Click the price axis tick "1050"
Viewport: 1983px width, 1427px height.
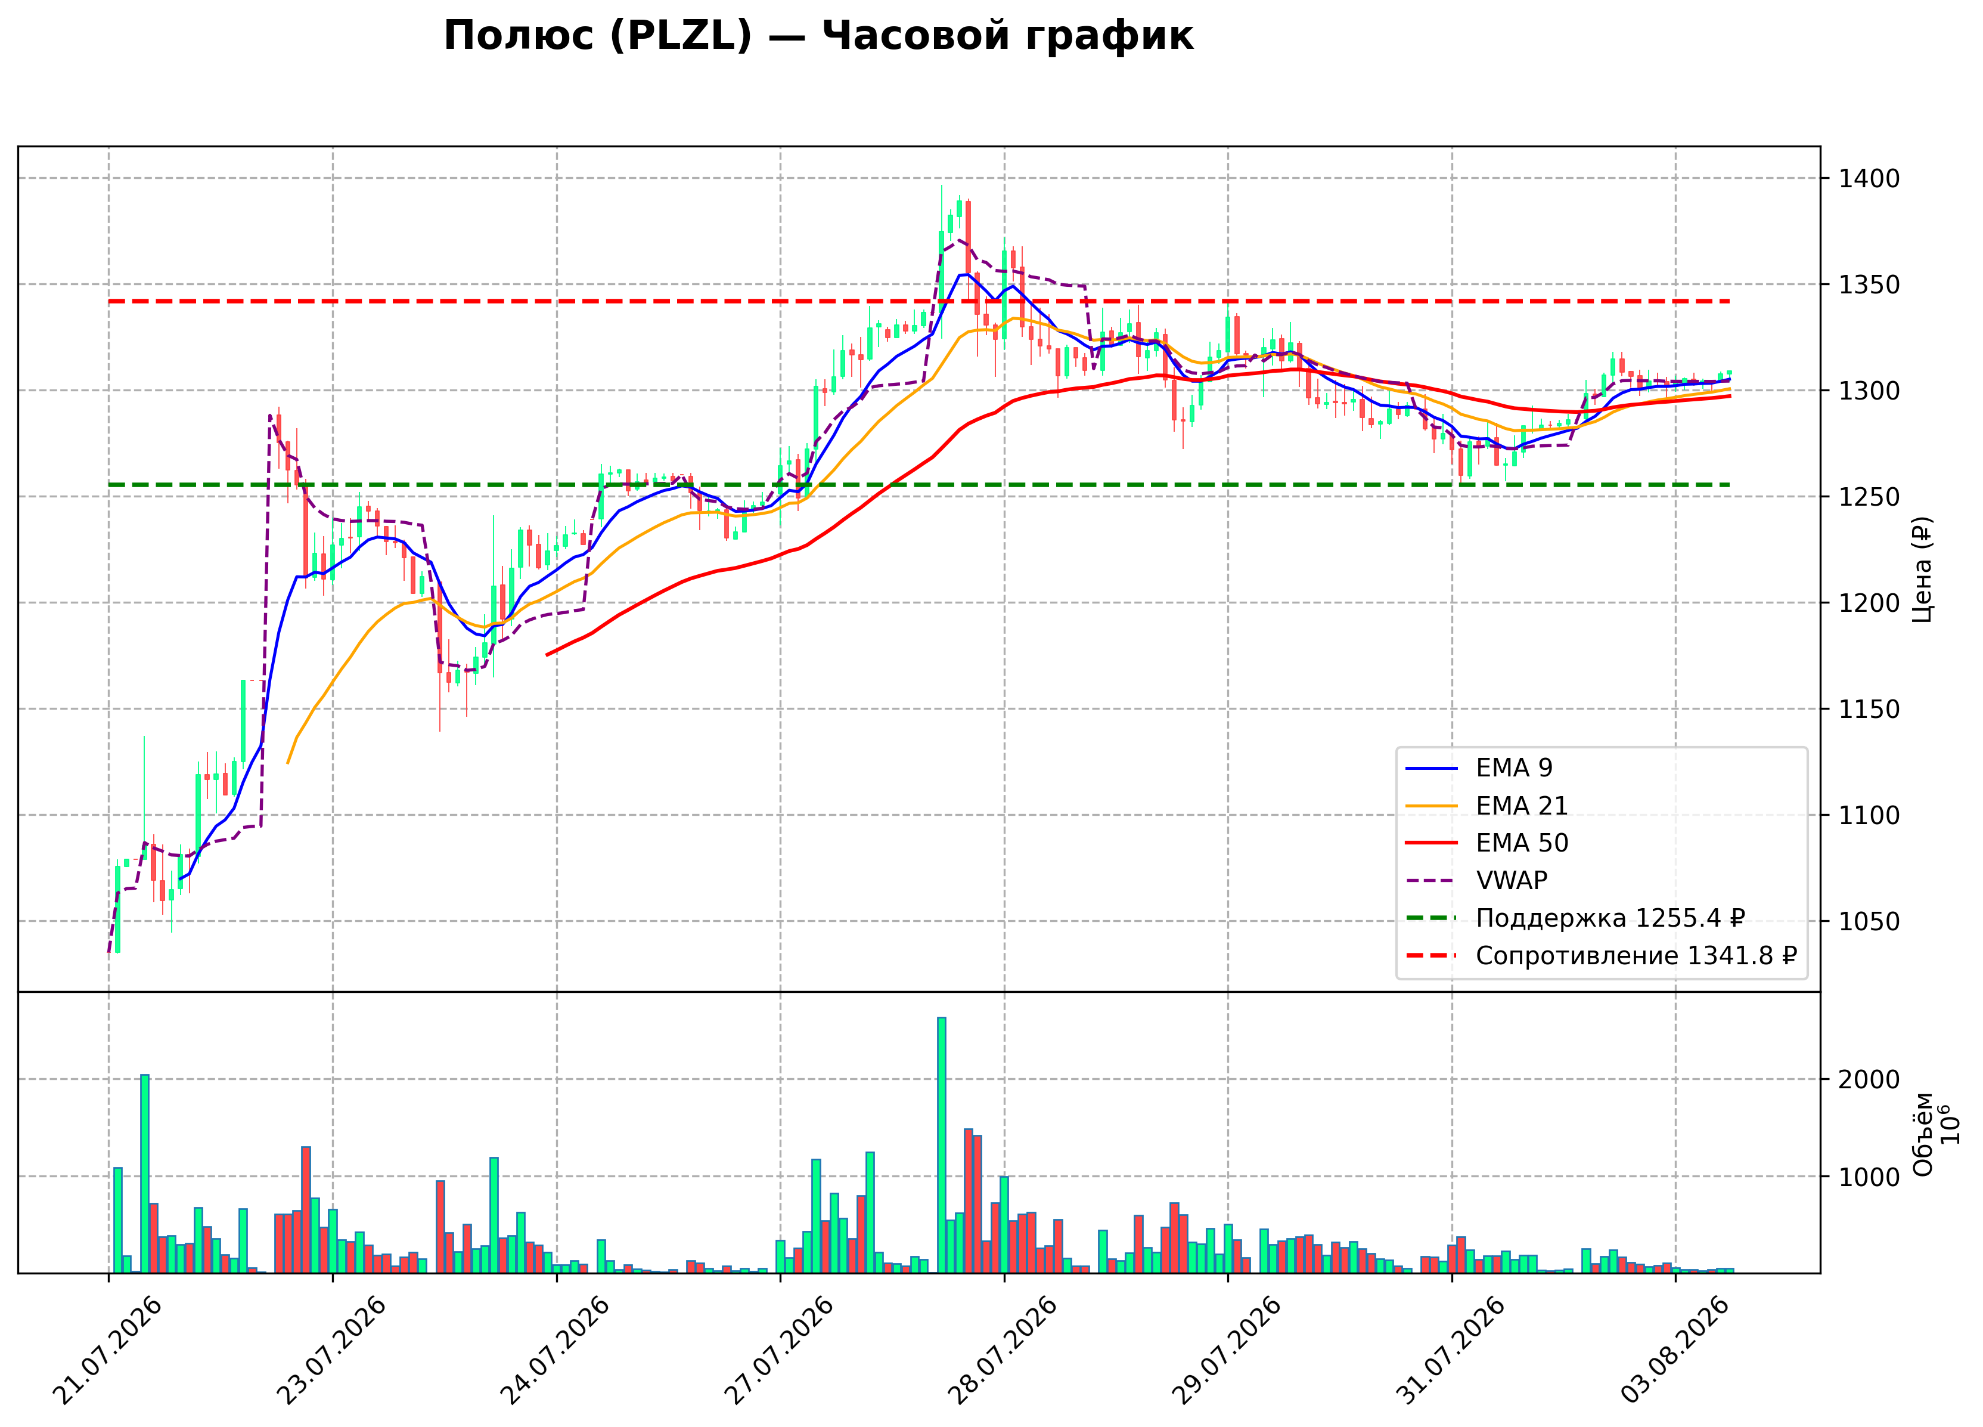[1869, 921]
